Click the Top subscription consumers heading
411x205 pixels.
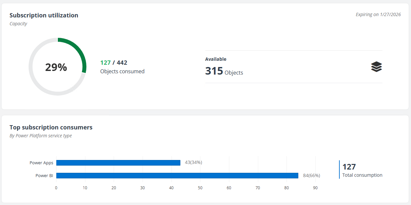(x=51, y=127)
